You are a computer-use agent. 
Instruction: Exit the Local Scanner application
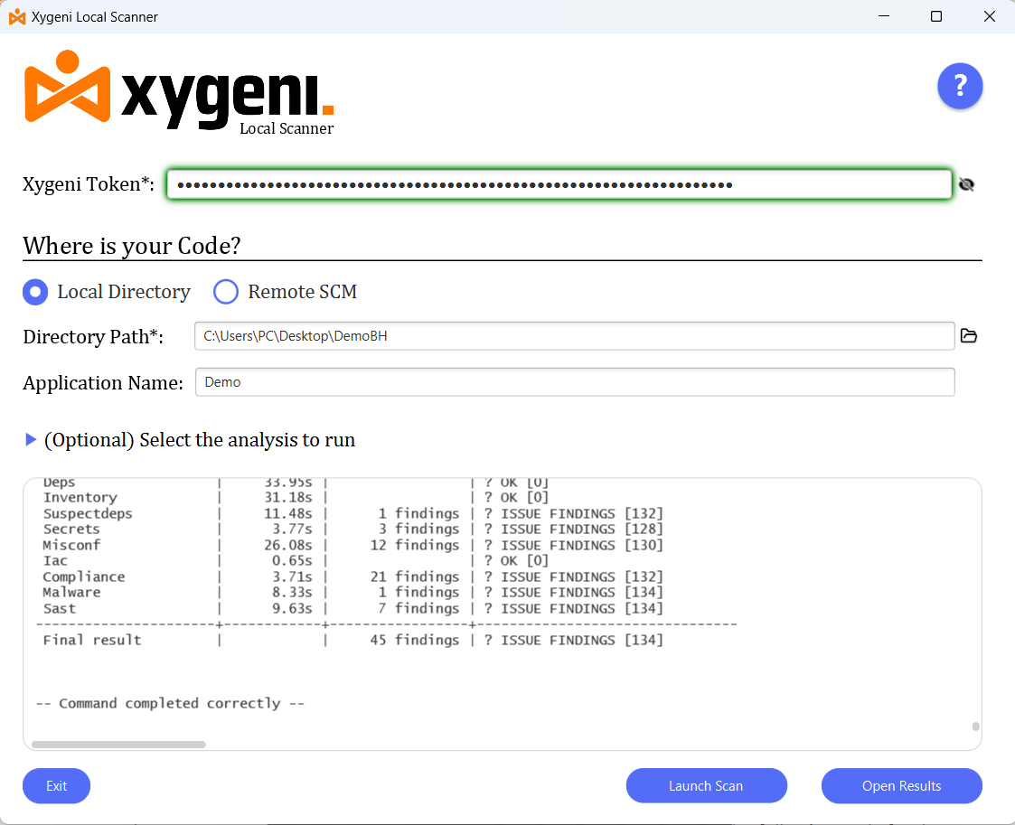click(56, 786)
